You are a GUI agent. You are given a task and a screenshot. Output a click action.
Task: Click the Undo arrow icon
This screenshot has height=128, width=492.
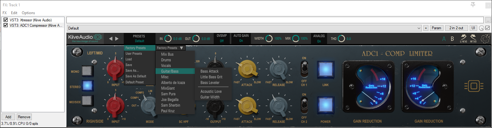pyautogui.click(x=463, y=38)
